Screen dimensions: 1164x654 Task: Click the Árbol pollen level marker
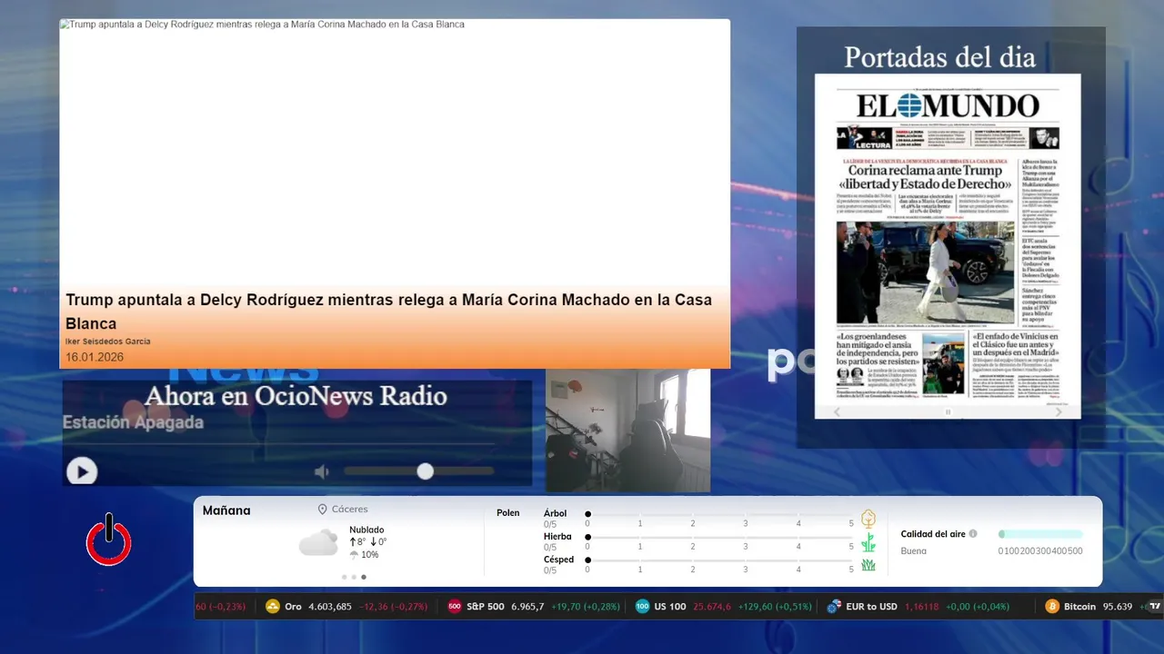(x=587, y=514)
